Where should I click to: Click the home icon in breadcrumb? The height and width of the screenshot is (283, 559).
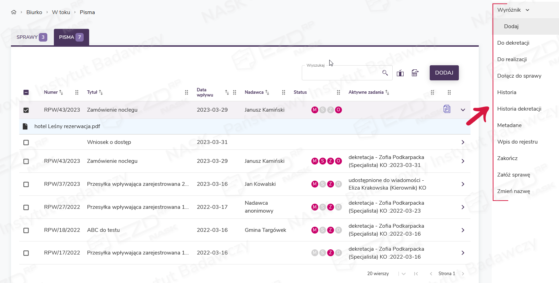(x=14, y=12)
